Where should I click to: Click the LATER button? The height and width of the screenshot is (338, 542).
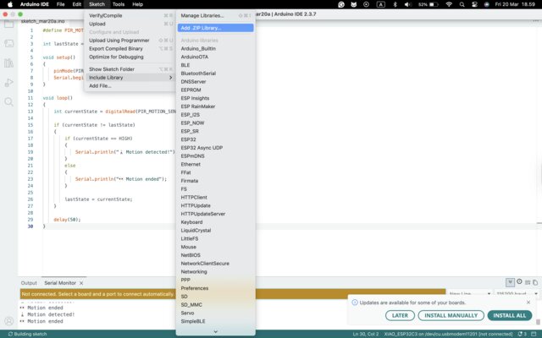[400, 315]
